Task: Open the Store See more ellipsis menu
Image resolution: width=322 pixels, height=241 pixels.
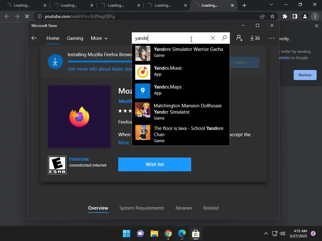Action: pos(271,38)
